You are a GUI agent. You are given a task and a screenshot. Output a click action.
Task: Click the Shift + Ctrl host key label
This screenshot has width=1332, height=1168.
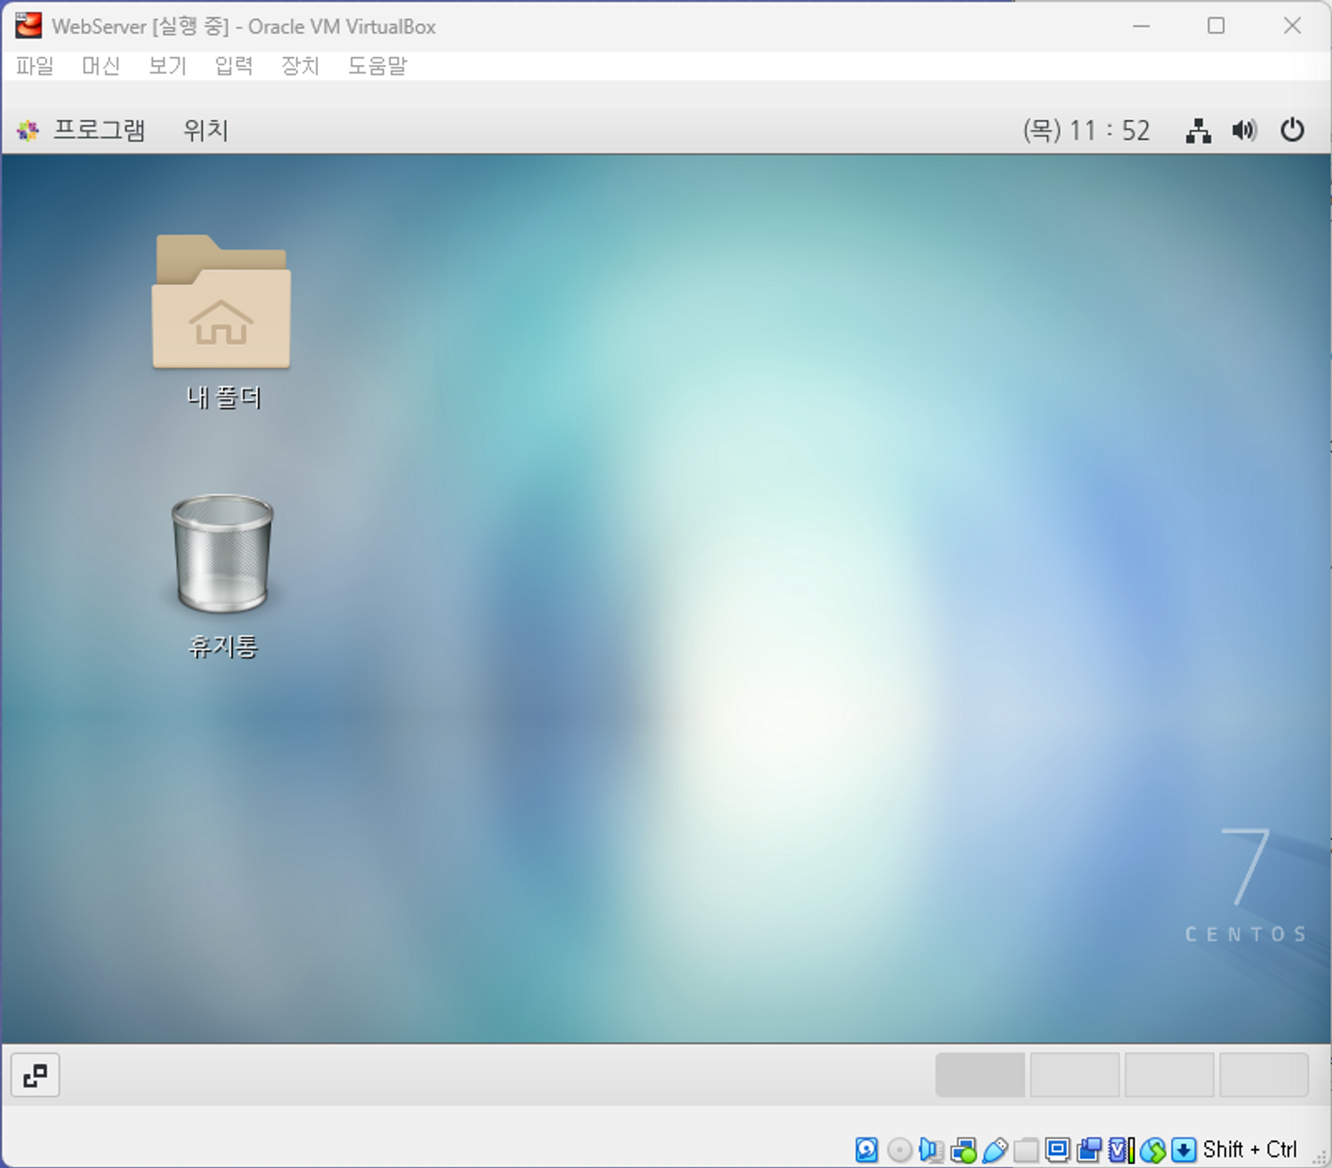tap(1250, 1150)
